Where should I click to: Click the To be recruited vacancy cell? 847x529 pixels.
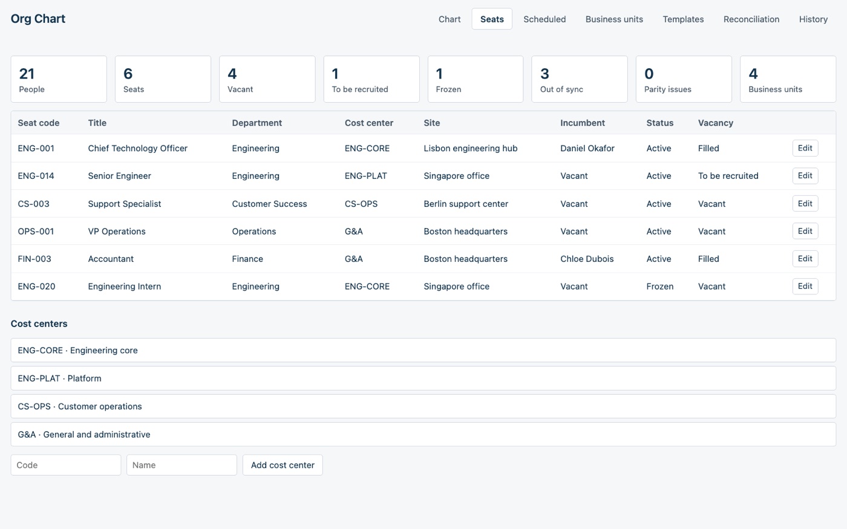pyautogui.click(x=728, y=176)
